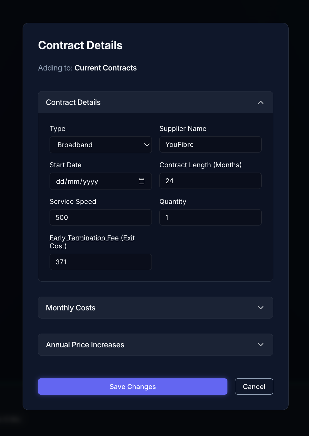Expand the Annual Price Increases section
The height and width of the screenshot is (436, 309).
coord(156,345)
